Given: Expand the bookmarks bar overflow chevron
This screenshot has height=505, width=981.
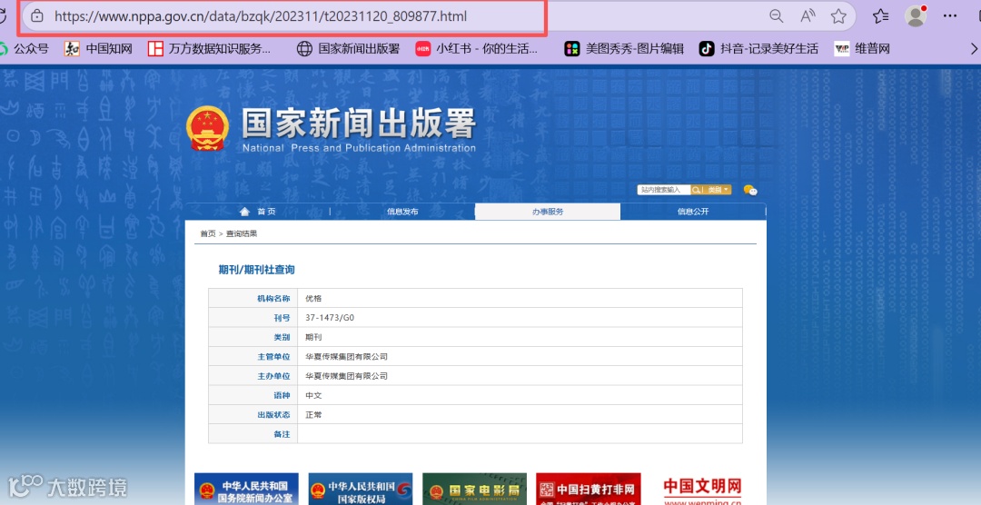Looking at the screenshot, I should tap(974, 49).
